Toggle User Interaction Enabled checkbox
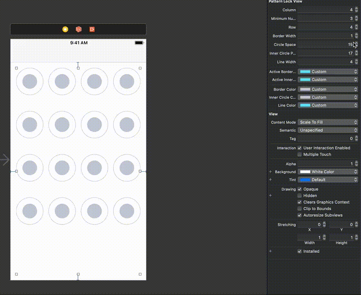Viewport: 361px width, 295px height. pos(299,148)
